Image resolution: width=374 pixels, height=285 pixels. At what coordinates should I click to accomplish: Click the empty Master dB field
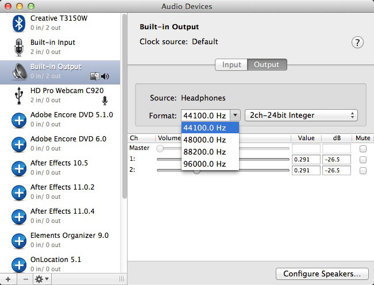point(337,149)
